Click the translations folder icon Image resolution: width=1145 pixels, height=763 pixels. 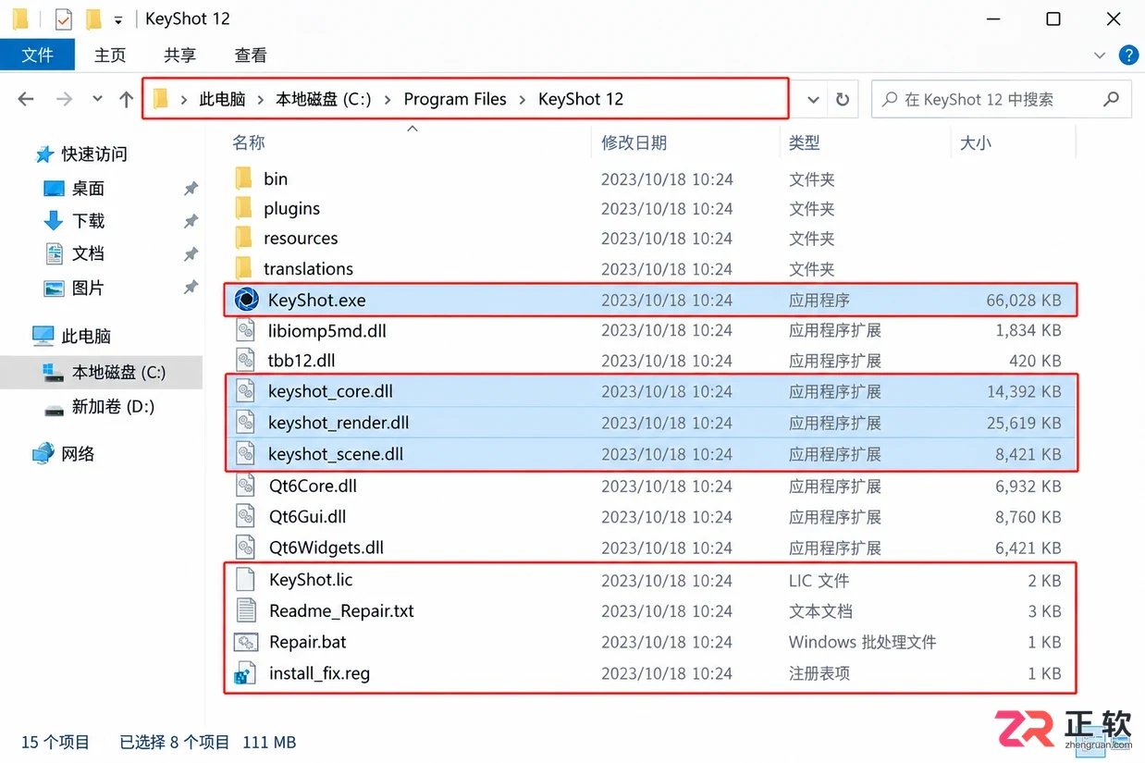click(244, 268)
